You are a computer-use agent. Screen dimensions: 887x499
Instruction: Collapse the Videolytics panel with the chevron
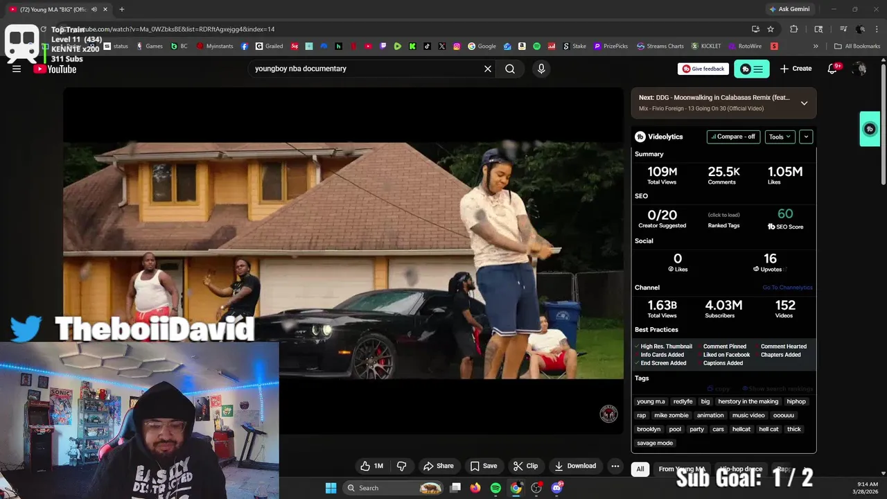tap(806, 137)
